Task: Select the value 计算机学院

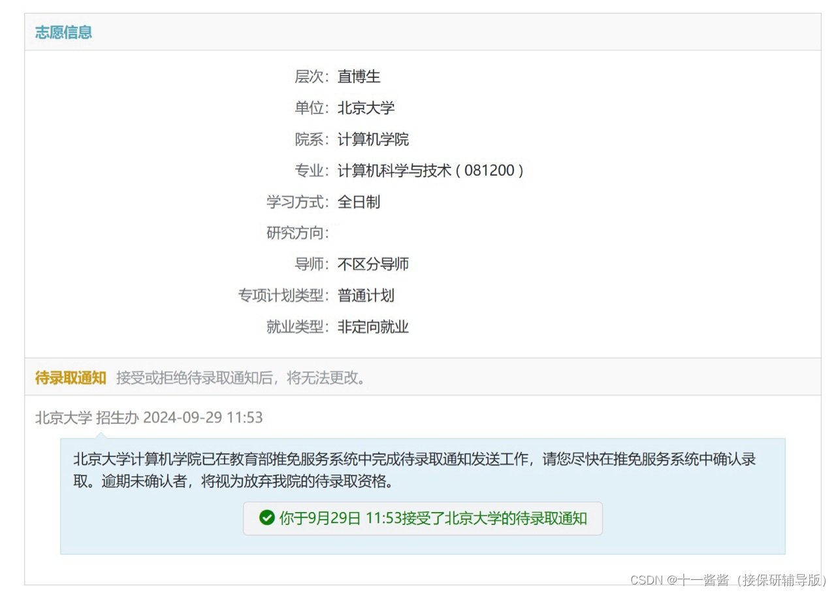Action: click(373, 139)
